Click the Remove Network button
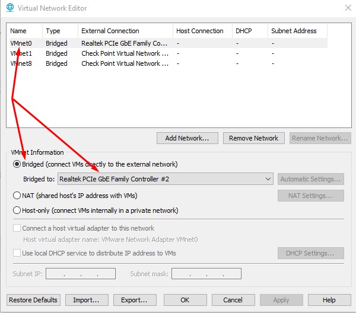This screenshot has height=313, width=356. click(253, 138)
